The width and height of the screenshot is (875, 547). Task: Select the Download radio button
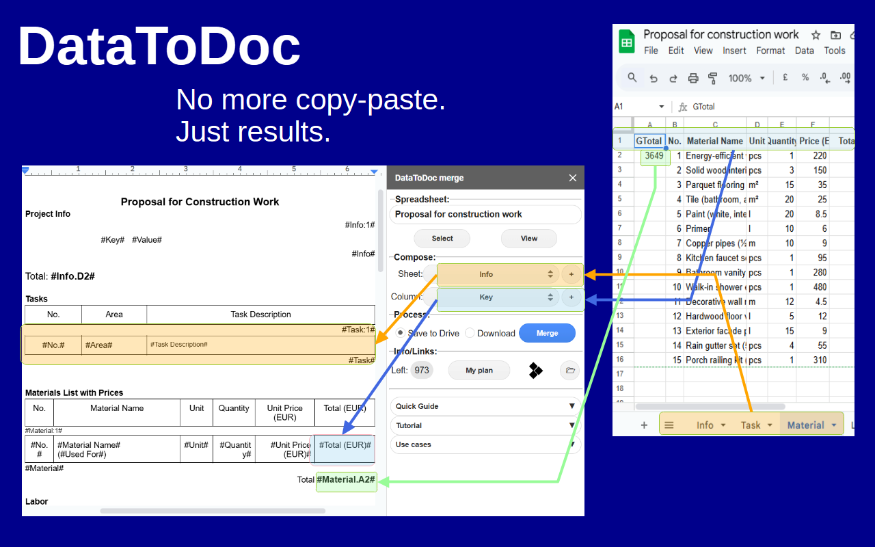(470, 333)
